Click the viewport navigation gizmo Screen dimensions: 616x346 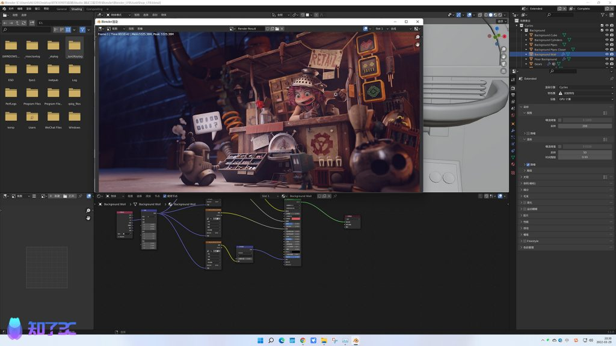click(x=497, y=35)
